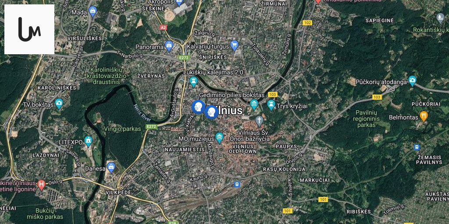Click the Belmontas restaurant fork icon

424,116
